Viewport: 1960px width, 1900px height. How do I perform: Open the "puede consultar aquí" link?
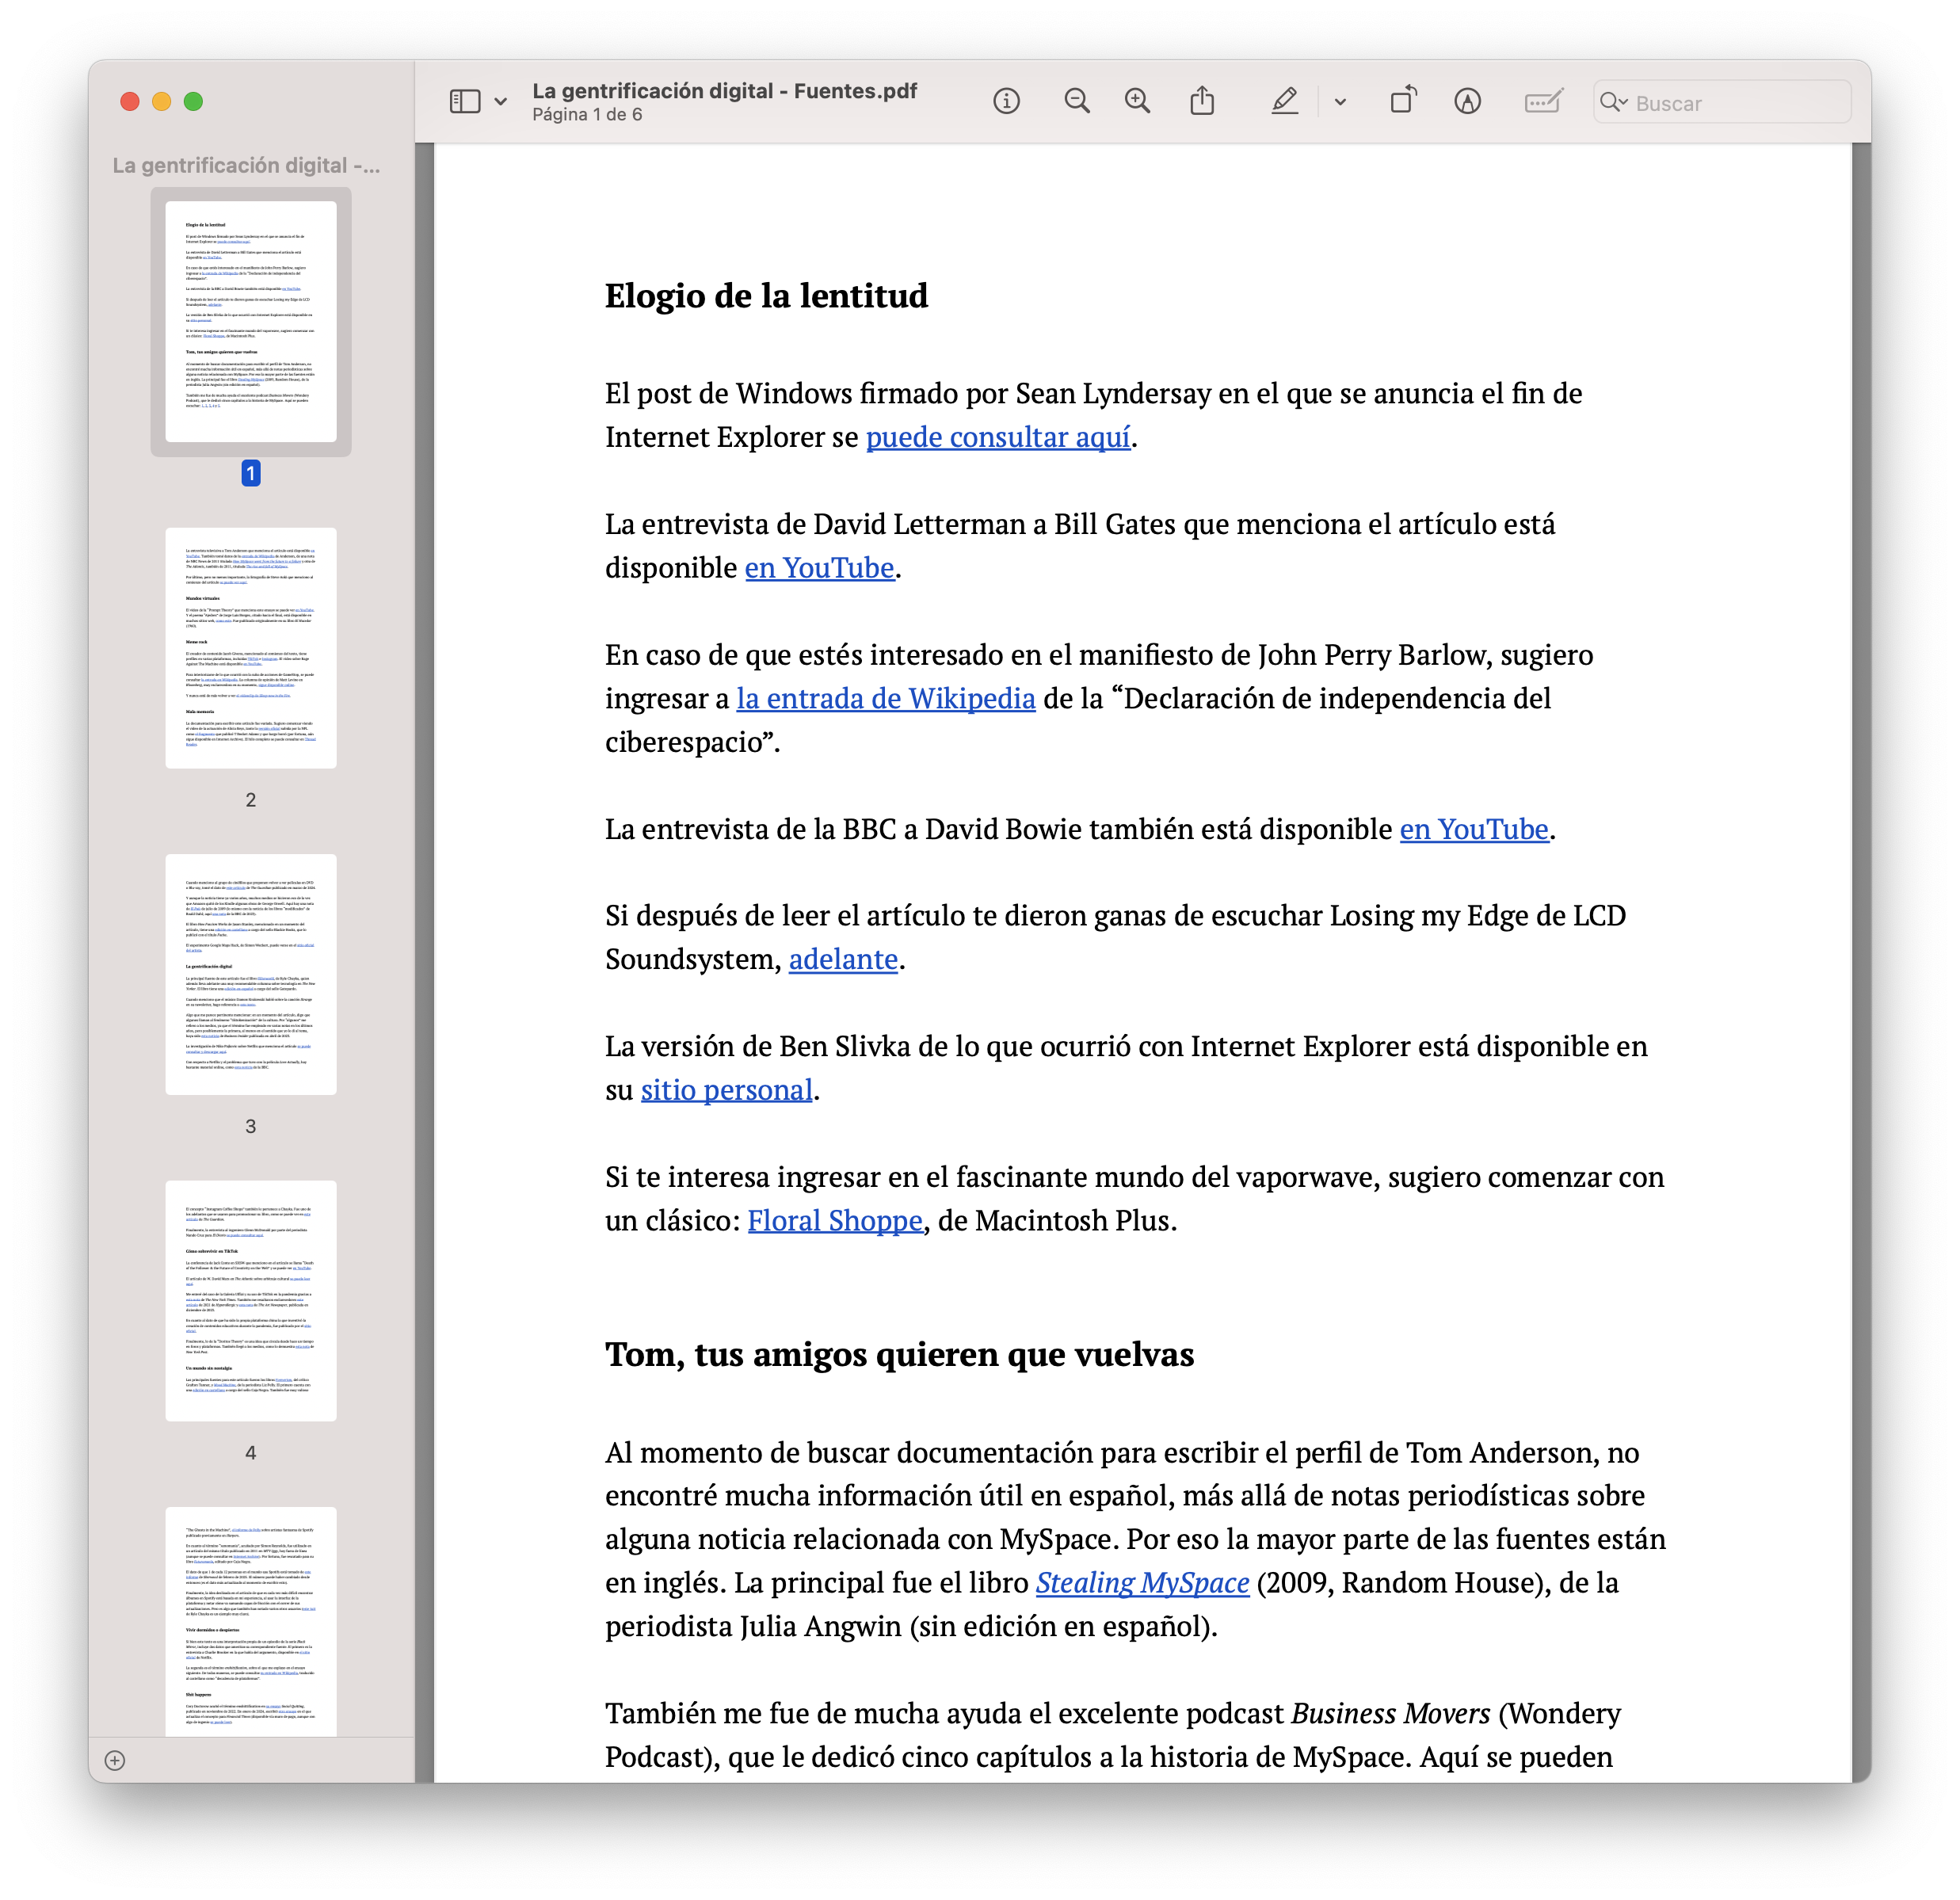tap(997, 437)
